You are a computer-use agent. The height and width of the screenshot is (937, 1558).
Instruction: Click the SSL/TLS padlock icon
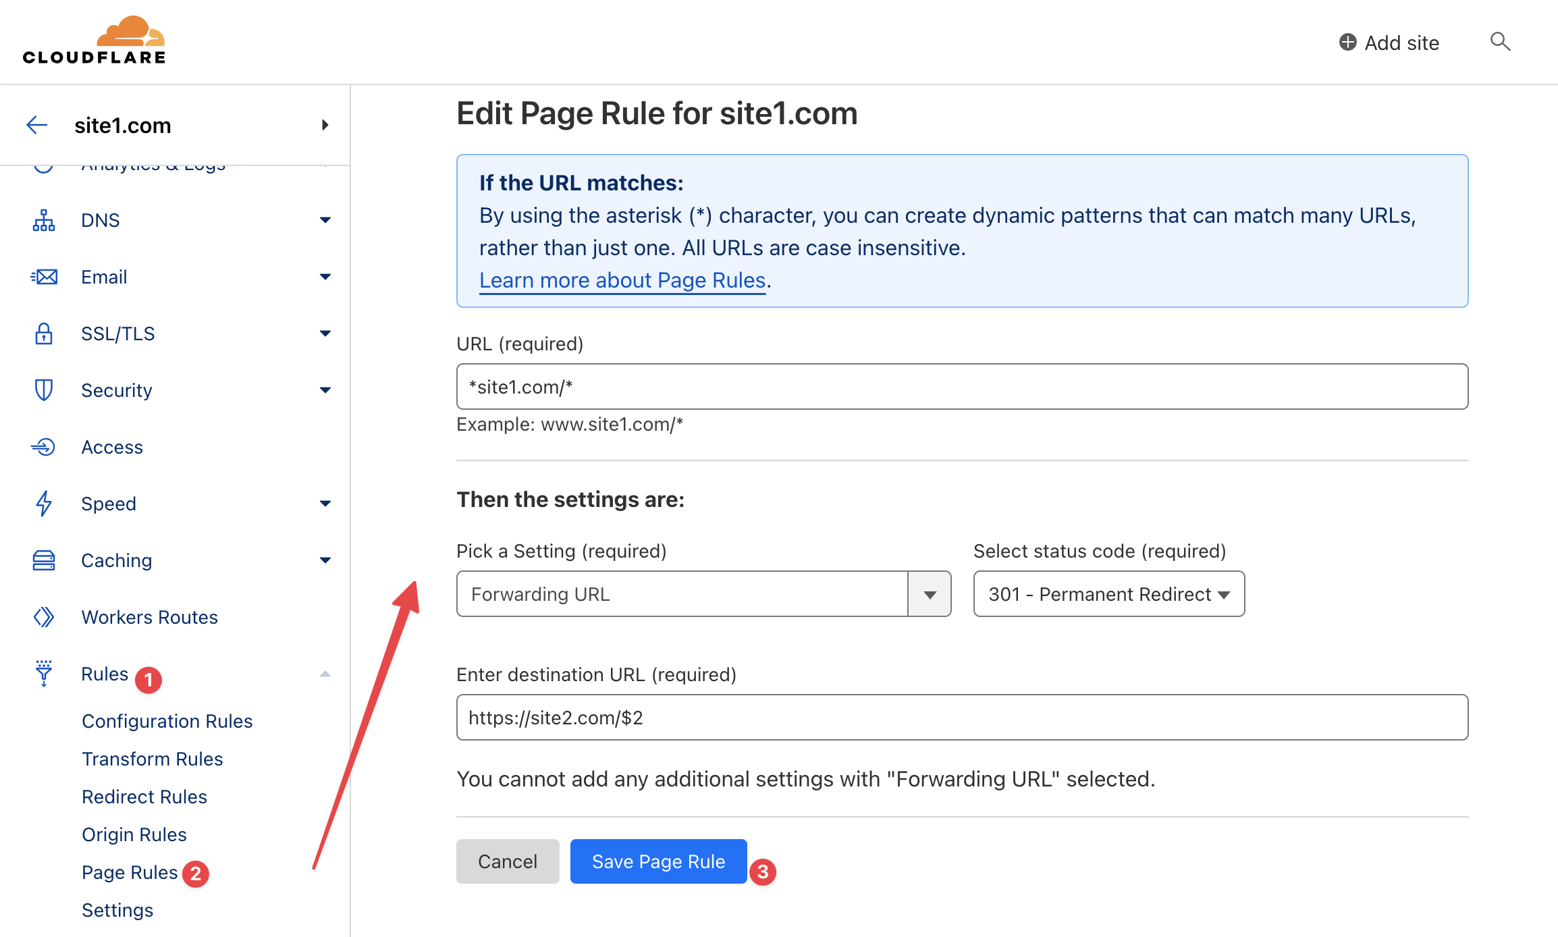[x=44, y=333]
